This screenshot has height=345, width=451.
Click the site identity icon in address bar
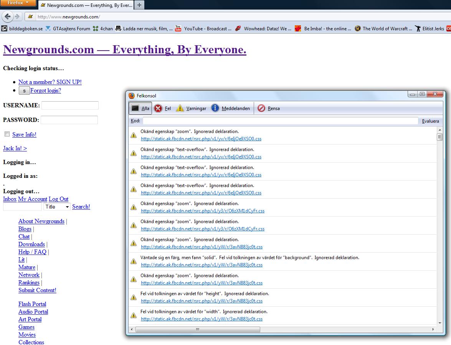point(30,16)
